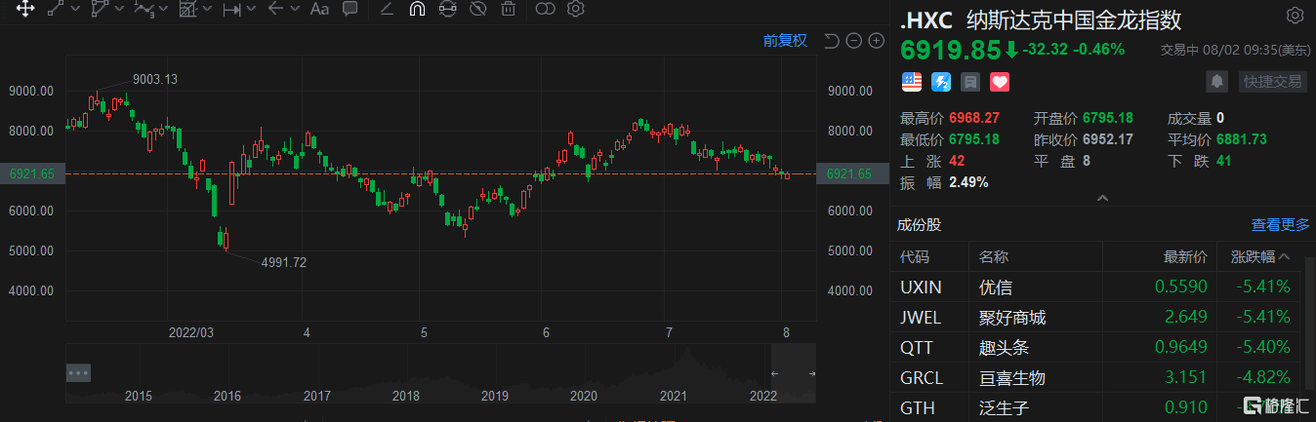The image size is (1316, 422).
Task: Expand the line tools dropdown arrow
Action: 76,10
